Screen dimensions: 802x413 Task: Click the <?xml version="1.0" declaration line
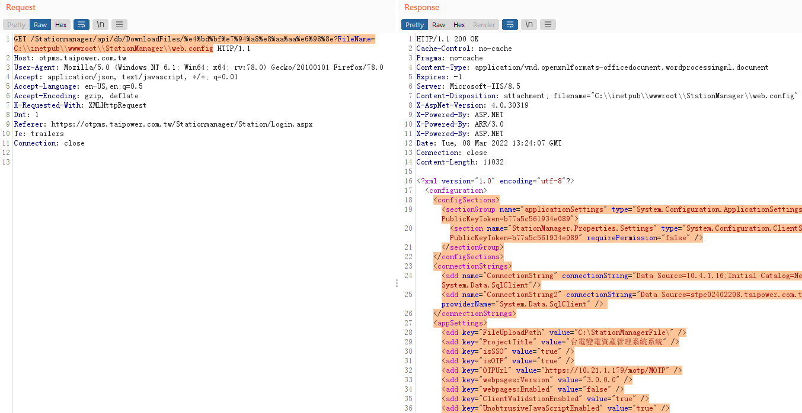click(x=496, y=181)
